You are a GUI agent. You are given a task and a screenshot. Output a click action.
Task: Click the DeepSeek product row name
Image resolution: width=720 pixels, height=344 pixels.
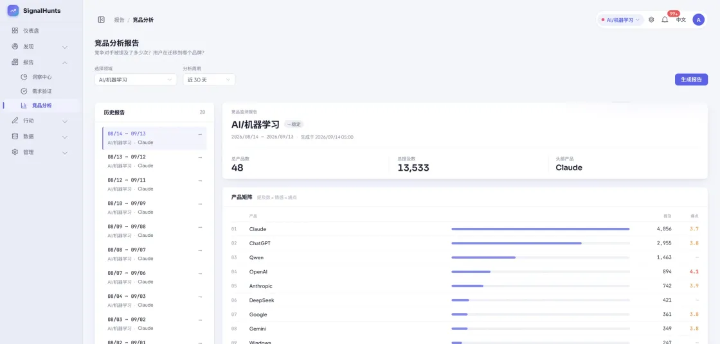(x=261, y=300)
